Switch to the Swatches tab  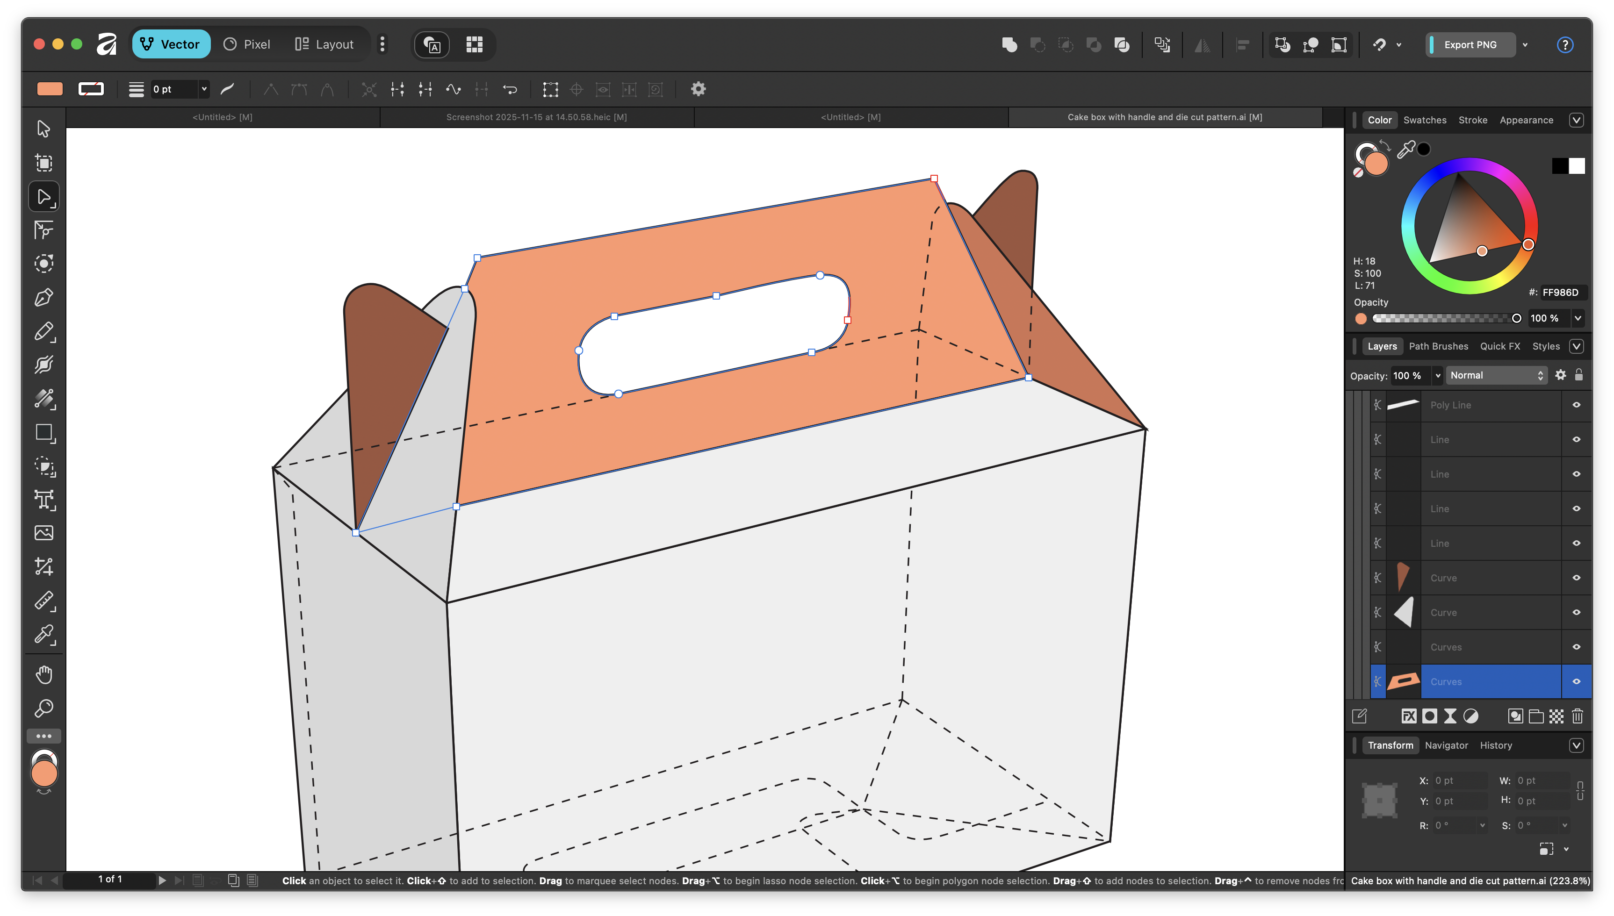1424,120
